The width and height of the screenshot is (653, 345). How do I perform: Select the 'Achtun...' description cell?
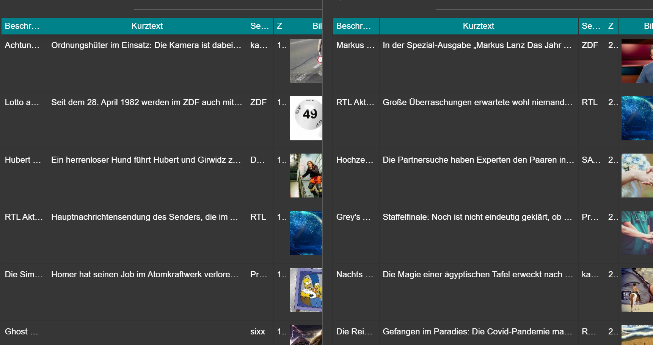[x=24, y=63]
